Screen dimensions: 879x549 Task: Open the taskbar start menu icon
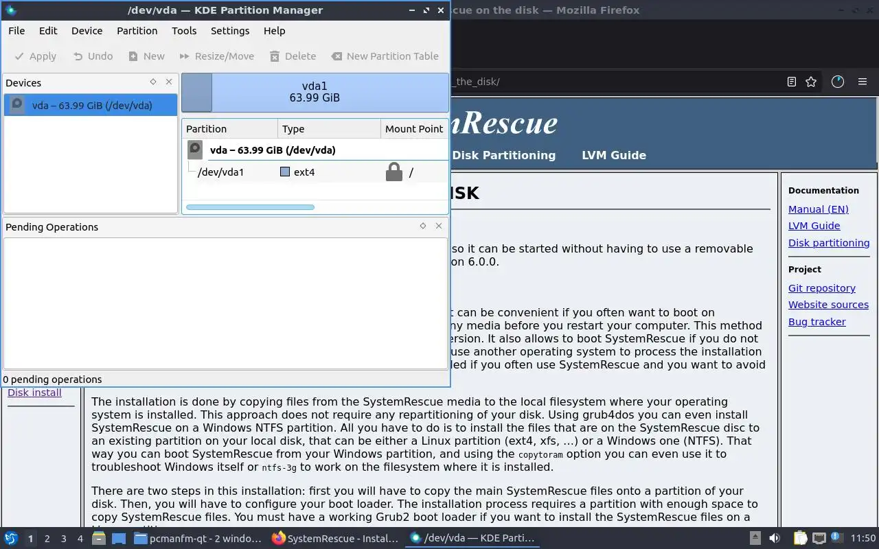[x=10, y=538]
